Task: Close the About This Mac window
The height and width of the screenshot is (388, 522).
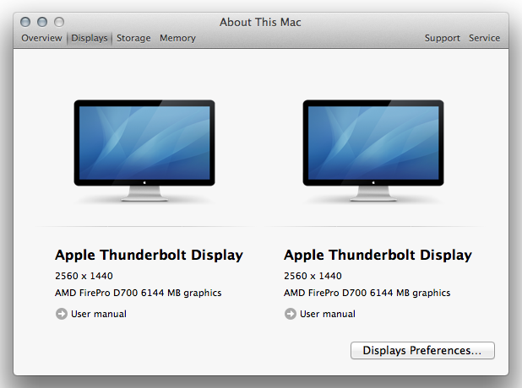Action: pos(25,22)
